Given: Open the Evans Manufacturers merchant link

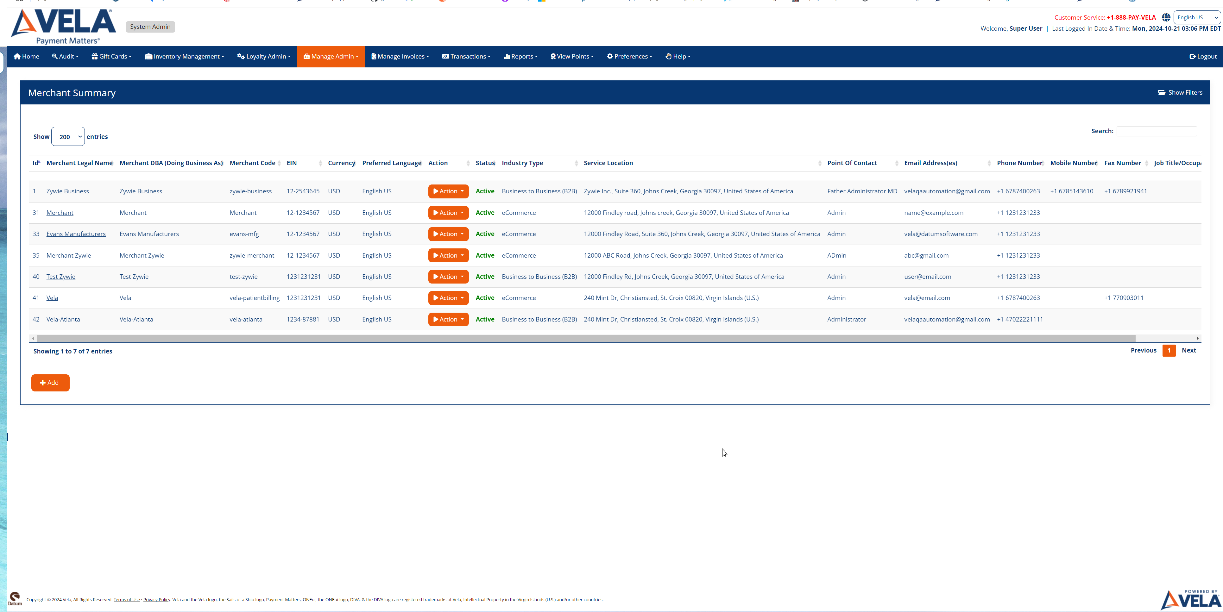Looking at the screenshot, I should pyautogui.click(x=76, y=234).
